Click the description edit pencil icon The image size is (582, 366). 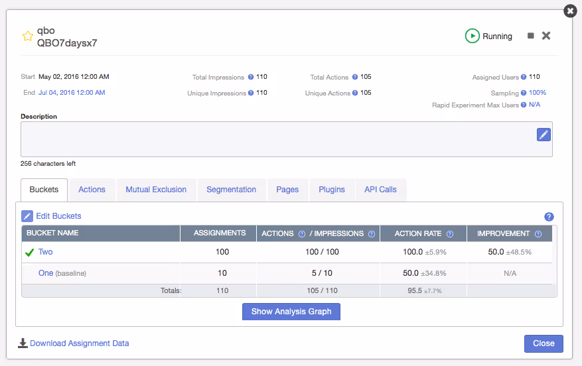pyautogui.click(x=544, y=135)
